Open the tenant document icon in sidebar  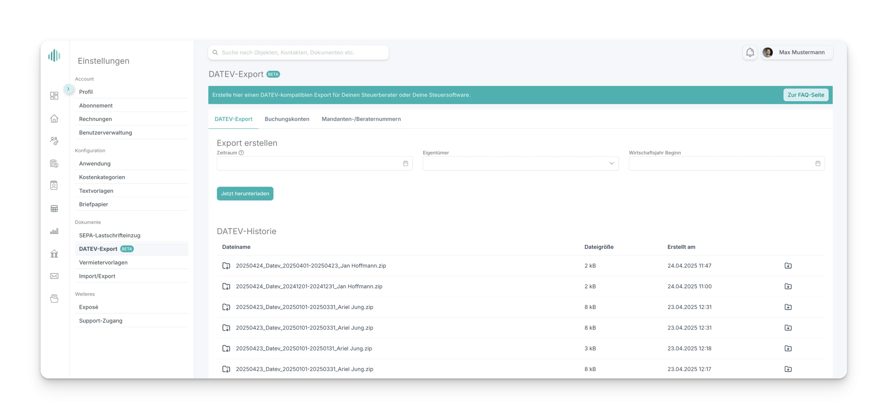pos(54,185)
